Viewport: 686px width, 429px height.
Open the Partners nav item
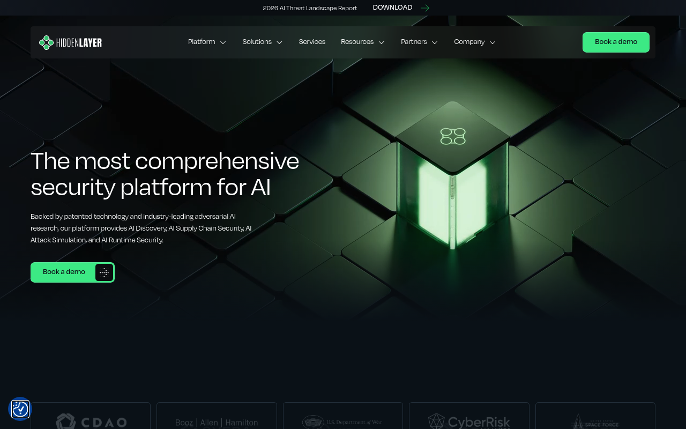pos(414,42)
